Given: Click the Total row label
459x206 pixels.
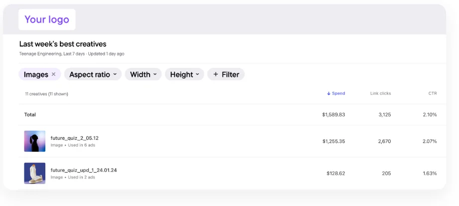Looking at the screenshot, I should point(30,115).
